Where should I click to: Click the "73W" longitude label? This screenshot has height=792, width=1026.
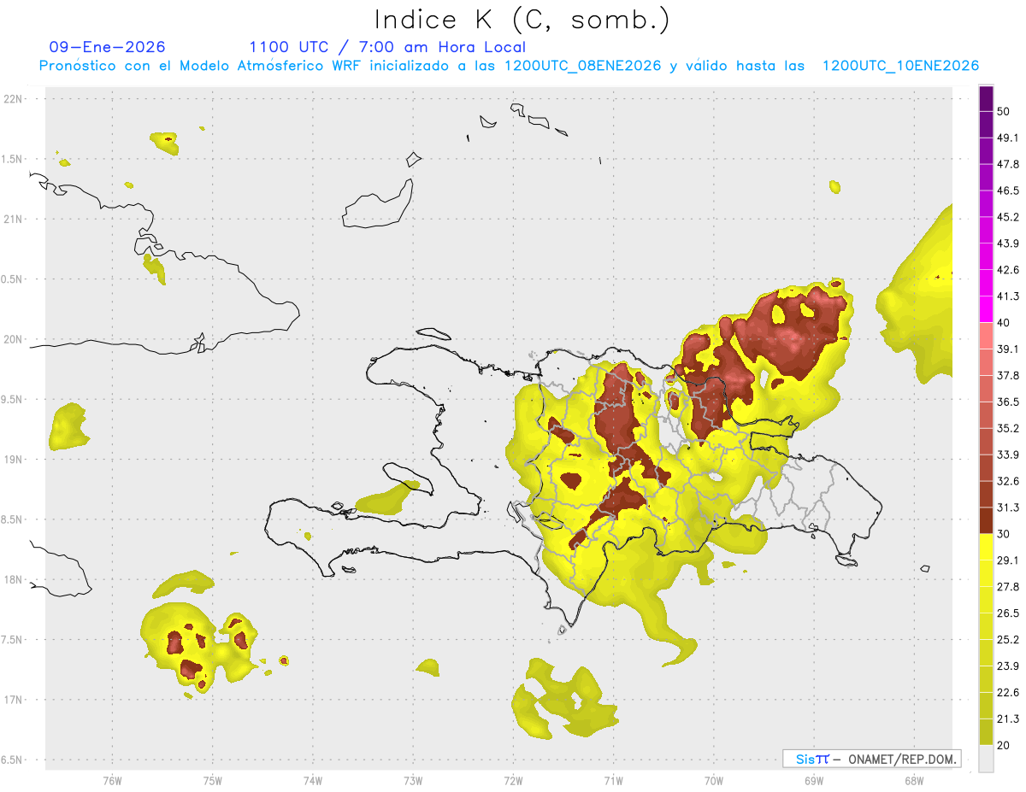tap(412, 780)
